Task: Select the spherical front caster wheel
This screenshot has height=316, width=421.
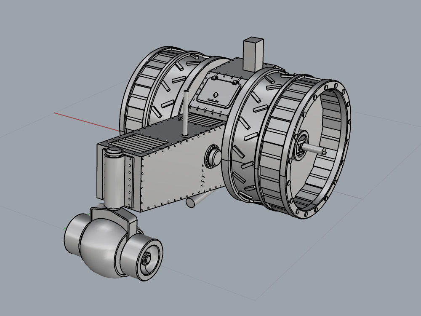Action: pos(104,247)
